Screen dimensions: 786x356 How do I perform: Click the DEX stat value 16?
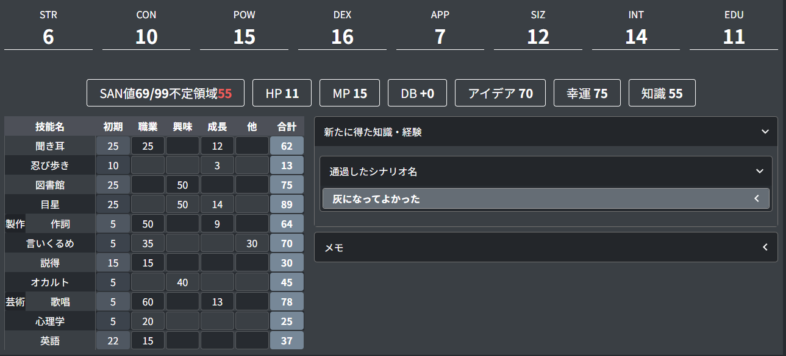coord(342,37)
